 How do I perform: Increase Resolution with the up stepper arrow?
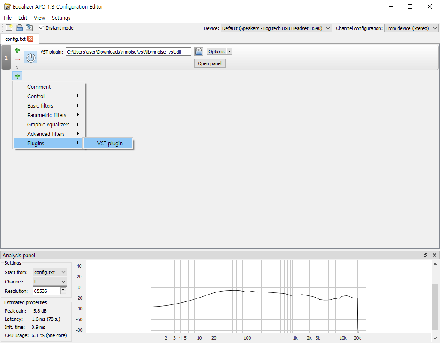click(64, 289)
